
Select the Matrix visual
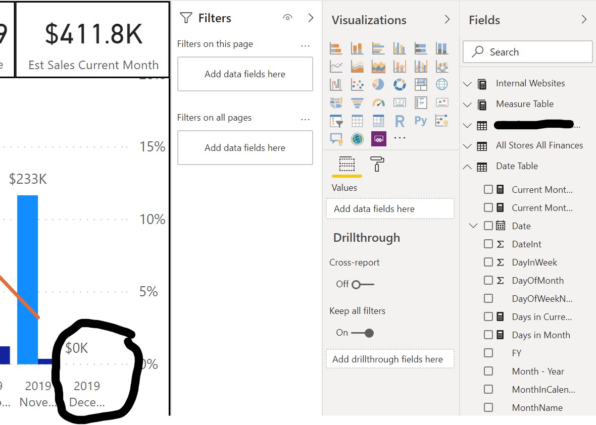[x=378, y=121]
